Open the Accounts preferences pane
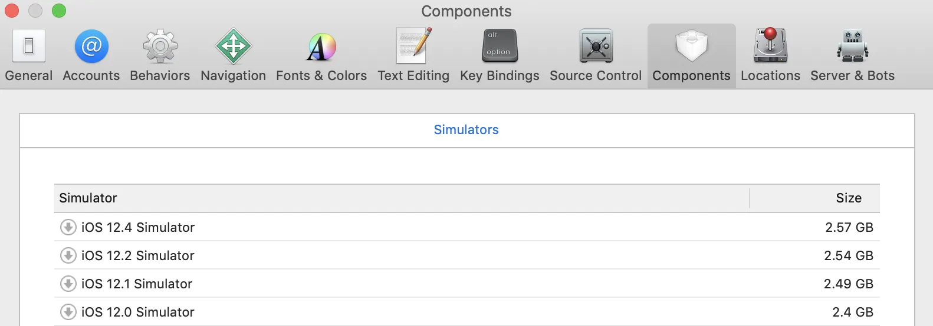The image size is (933, 326). point(91,55)
